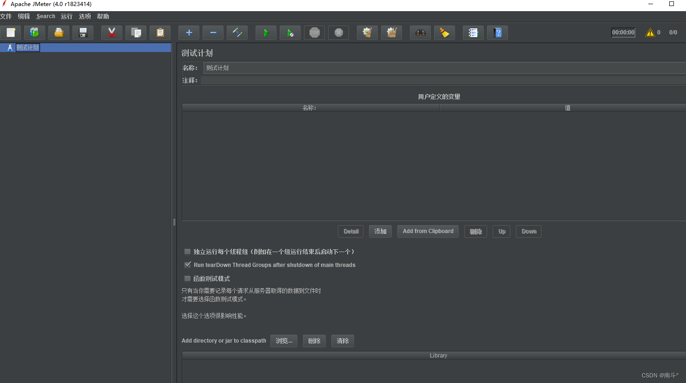The image size is (686, 383).
Task: Click the Down button
Action: coord(528,231)
